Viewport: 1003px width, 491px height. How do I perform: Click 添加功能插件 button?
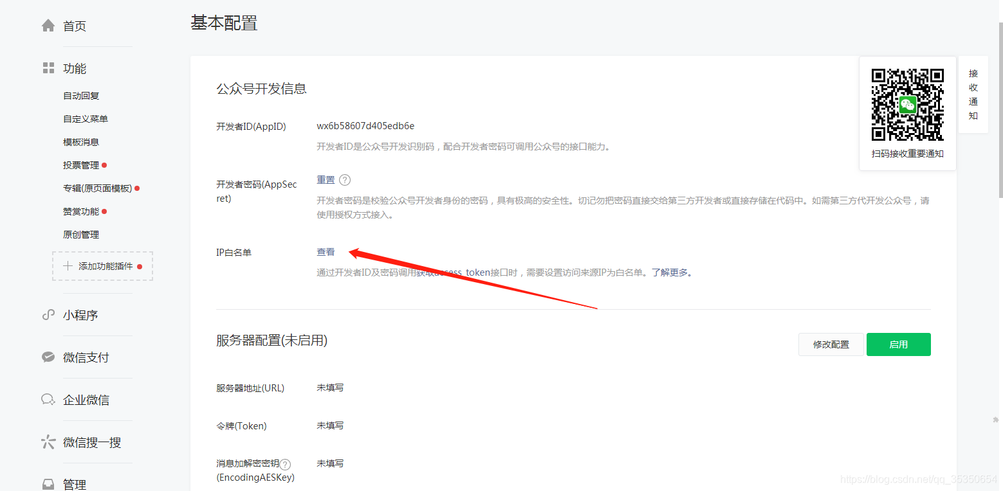(102, 266)
